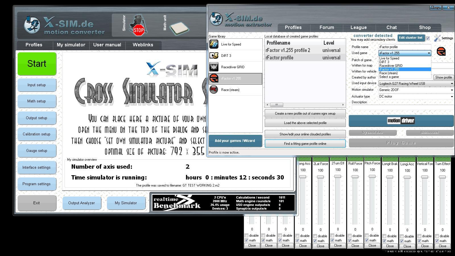The image size is (455, 256).
Task: Select the Race (steam) game icon
Action: pos(214,90)
